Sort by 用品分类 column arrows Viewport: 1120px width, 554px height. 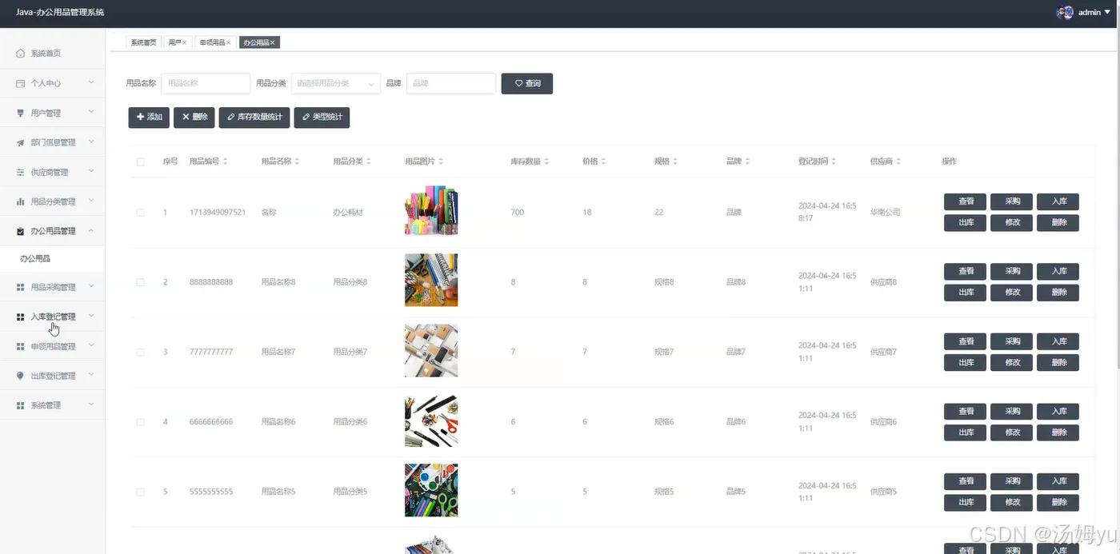[369, 161]
